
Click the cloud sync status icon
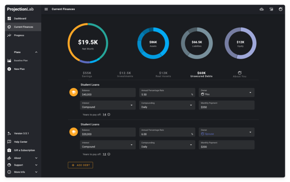pos(262,9)
